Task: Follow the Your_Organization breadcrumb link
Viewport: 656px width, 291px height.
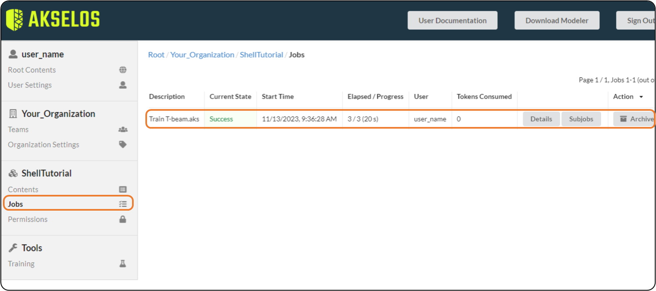Action: 202,55
